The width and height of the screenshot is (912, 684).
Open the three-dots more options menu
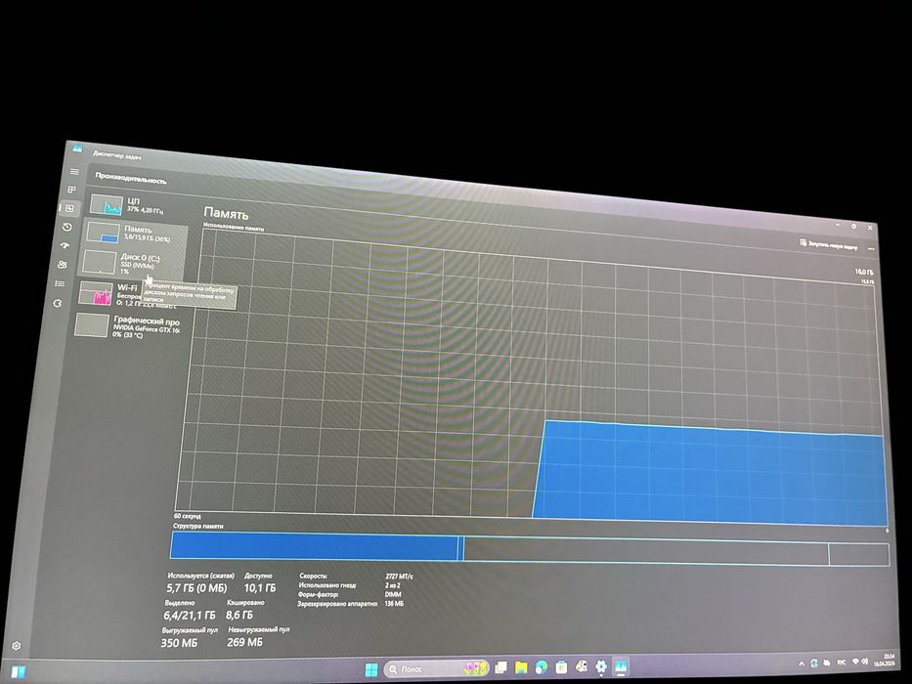(x=871, y=249)
